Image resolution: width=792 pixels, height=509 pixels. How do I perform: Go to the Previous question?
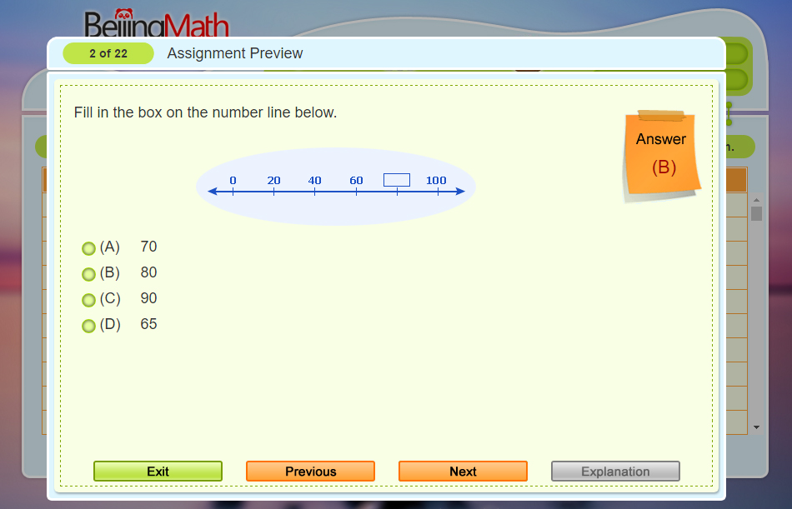coord(310,472)
